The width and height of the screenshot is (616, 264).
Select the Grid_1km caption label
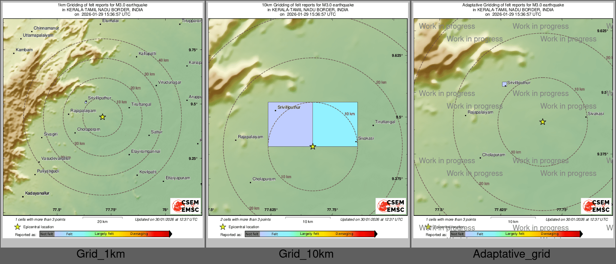pyautogui.click(x=101, y=254)
